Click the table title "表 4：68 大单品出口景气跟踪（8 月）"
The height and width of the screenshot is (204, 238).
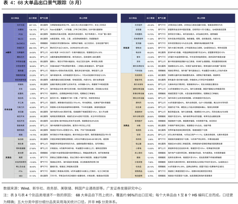pyautogui.click(x=42, y=3)
